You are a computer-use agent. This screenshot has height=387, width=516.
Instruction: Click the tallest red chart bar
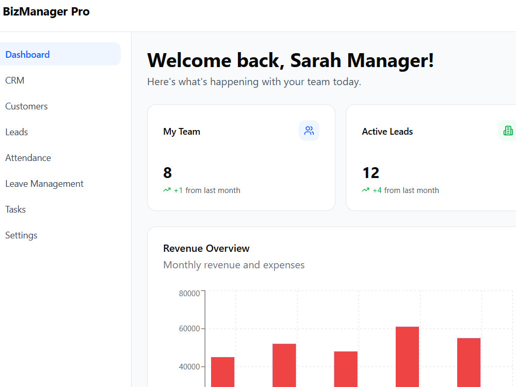pos(408,357)
